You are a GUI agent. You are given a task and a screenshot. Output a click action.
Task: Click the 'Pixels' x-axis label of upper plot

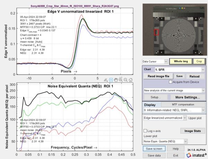coord(69,71)
